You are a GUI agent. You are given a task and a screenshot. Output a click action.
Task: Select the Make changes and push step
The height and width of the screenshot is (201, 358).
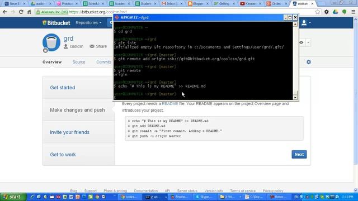click(x=78, y=110)
